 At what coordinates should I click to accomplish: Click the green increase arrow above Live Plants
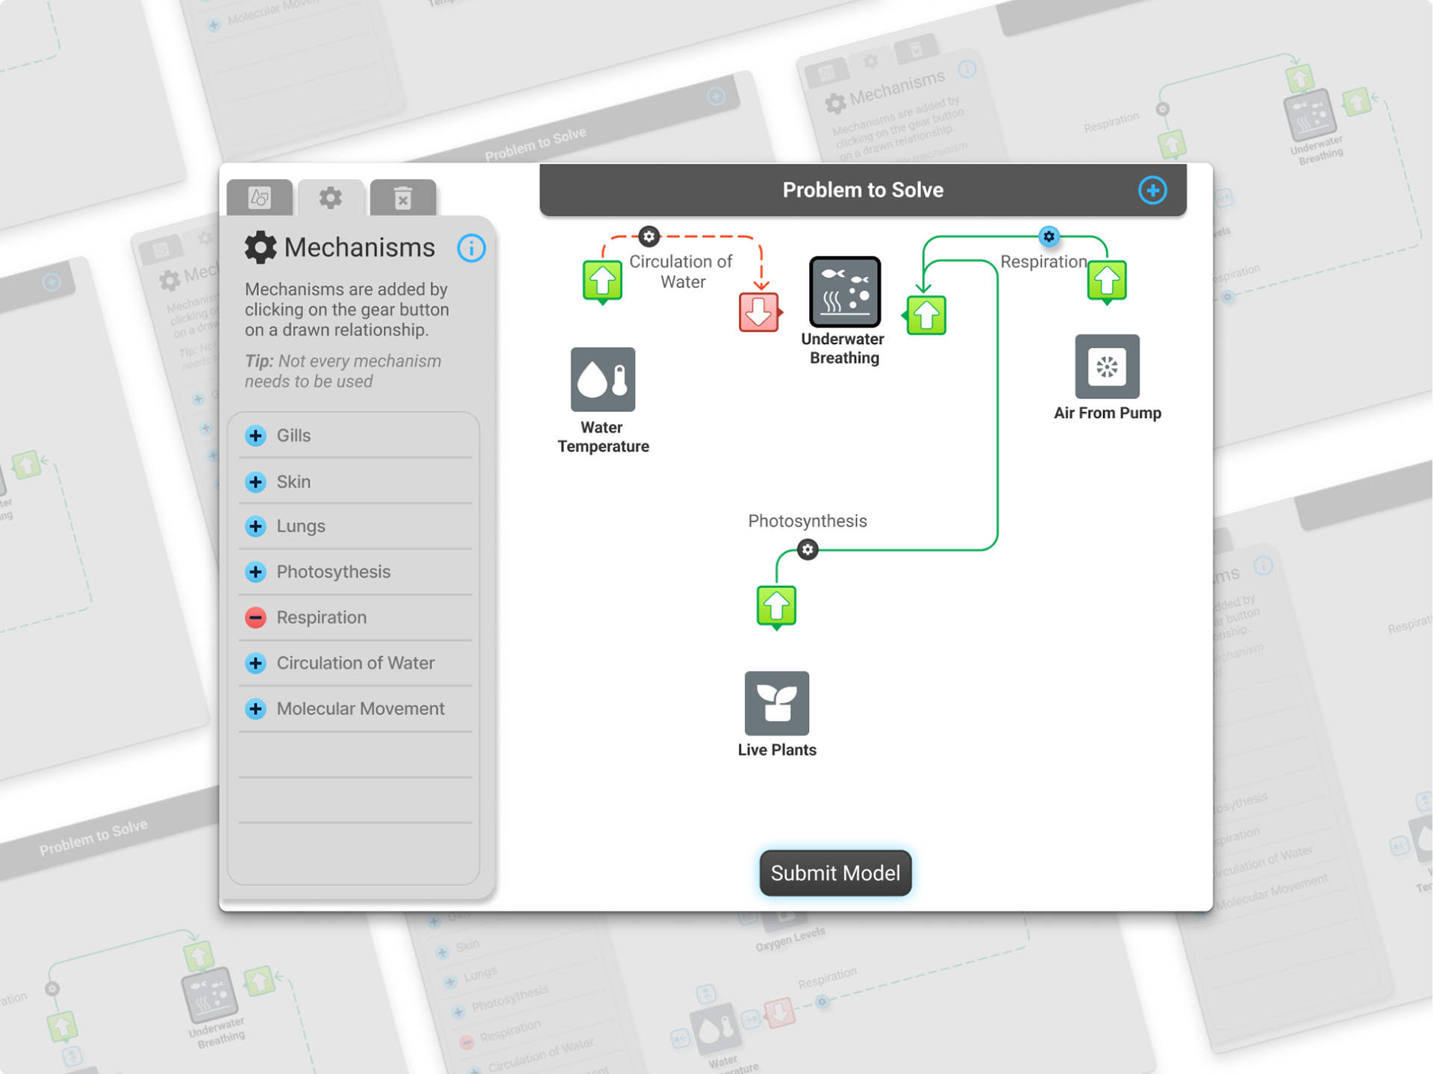click(x=776, y=605)
